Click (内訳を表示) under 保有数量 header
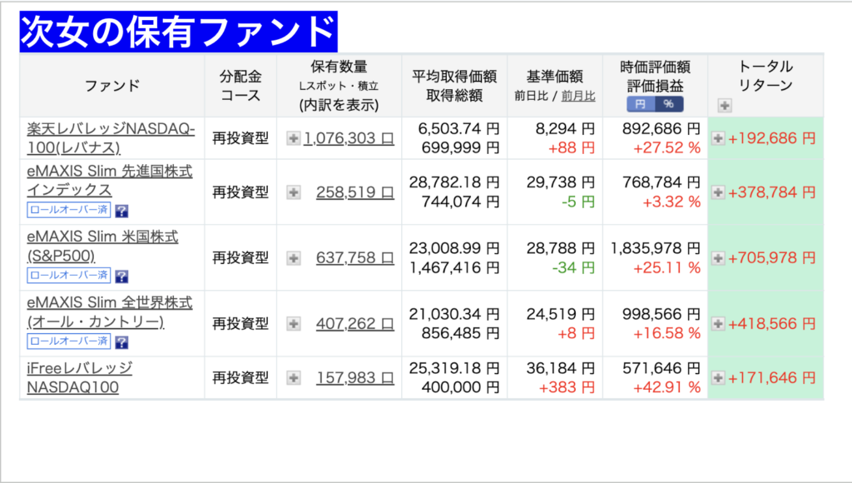The height and width of the screenshot is (483, 852). (x=339, y=105)
